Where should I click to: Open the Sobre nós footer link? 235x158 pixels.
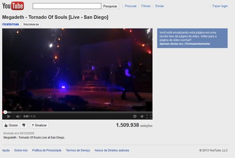click(21, 150)
